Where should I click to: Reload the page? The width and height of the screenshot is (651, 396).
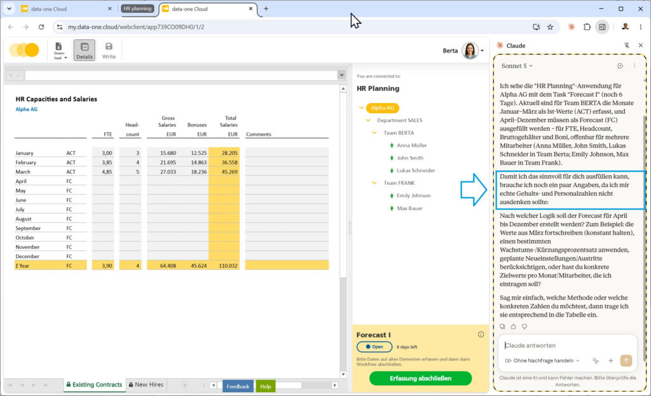[x=41, y=27]
